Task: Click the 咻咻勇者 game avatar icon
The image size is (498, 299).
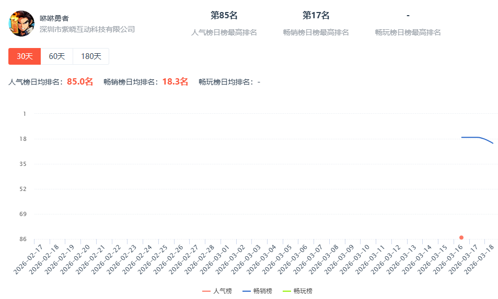Action: (x=21, y=23)
